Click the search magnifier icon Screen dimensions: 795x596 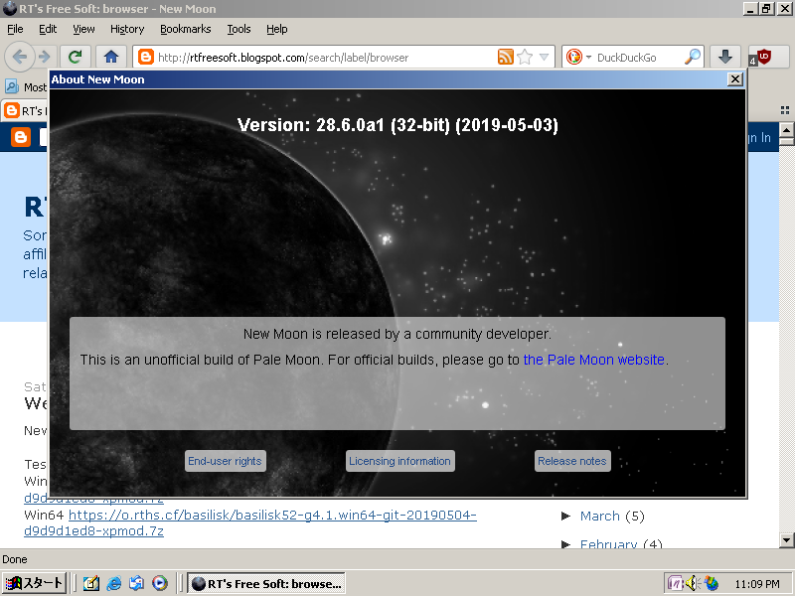coord(692,57)
